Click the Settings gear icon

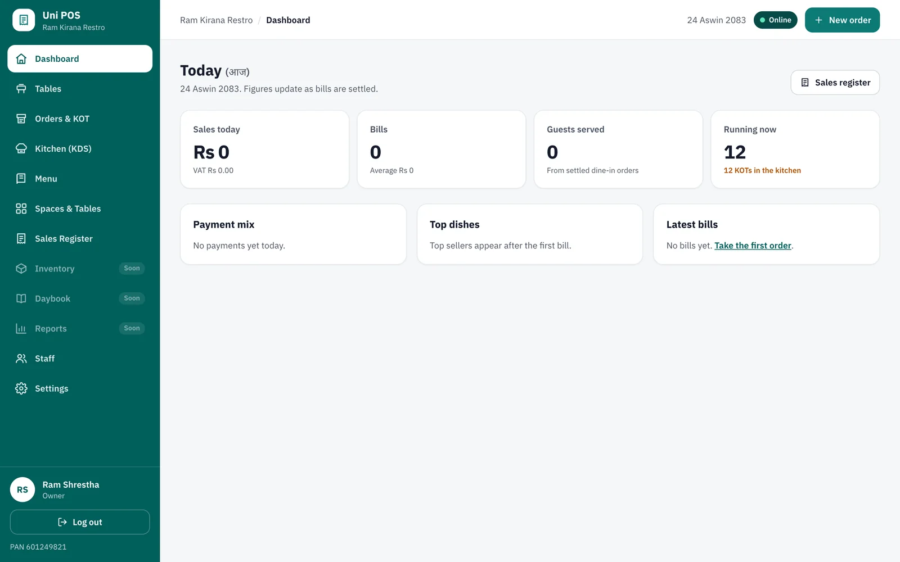tap(21, 388)
